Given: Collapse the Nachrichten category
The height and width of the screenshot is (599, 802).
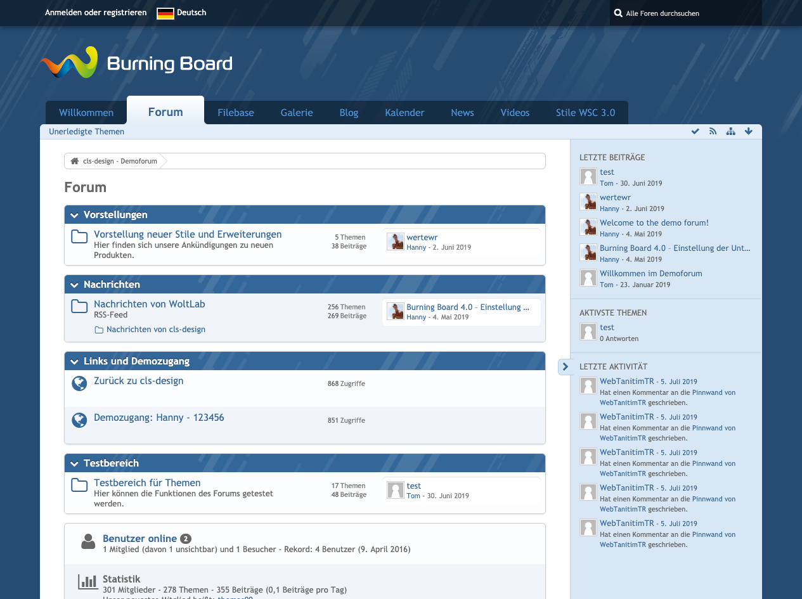Looking at the screenshot, I should [x=75, y=285].
